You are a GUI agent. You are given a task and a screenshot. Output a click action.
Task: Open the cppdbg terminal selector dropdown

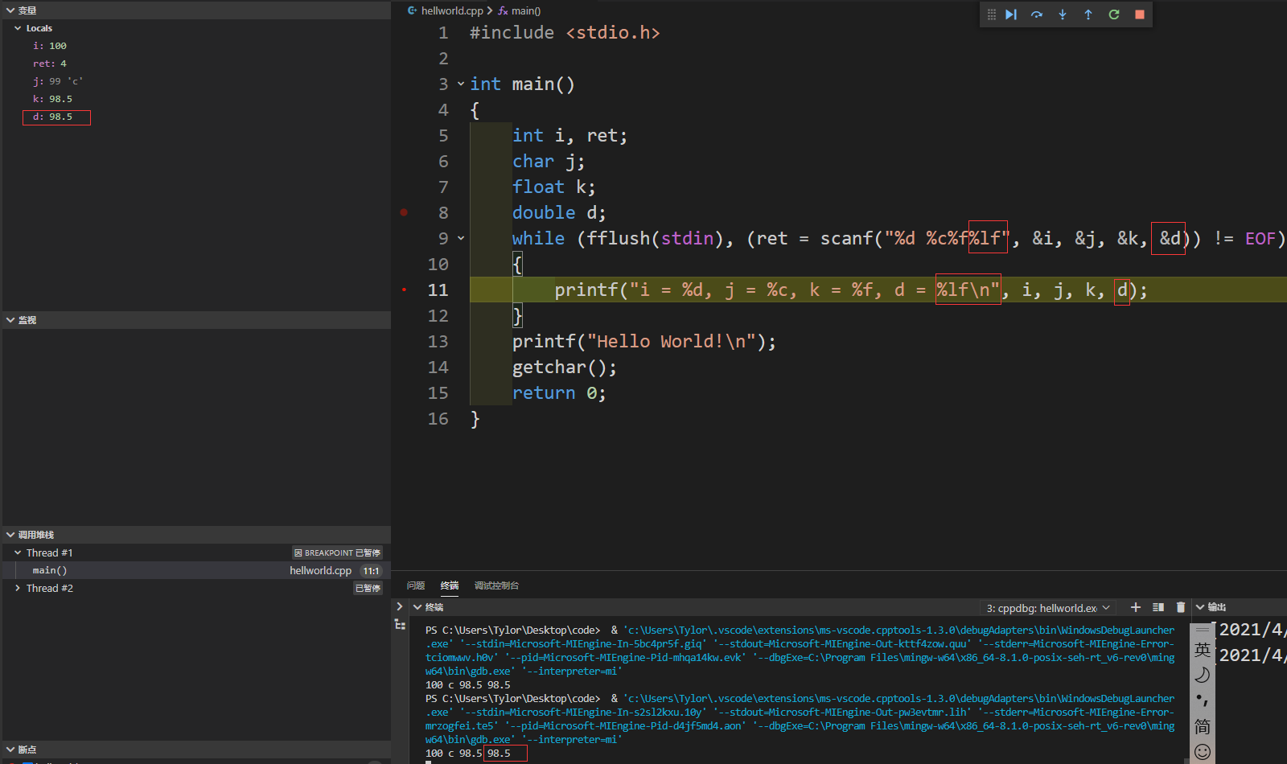[x=1047, y=608]
